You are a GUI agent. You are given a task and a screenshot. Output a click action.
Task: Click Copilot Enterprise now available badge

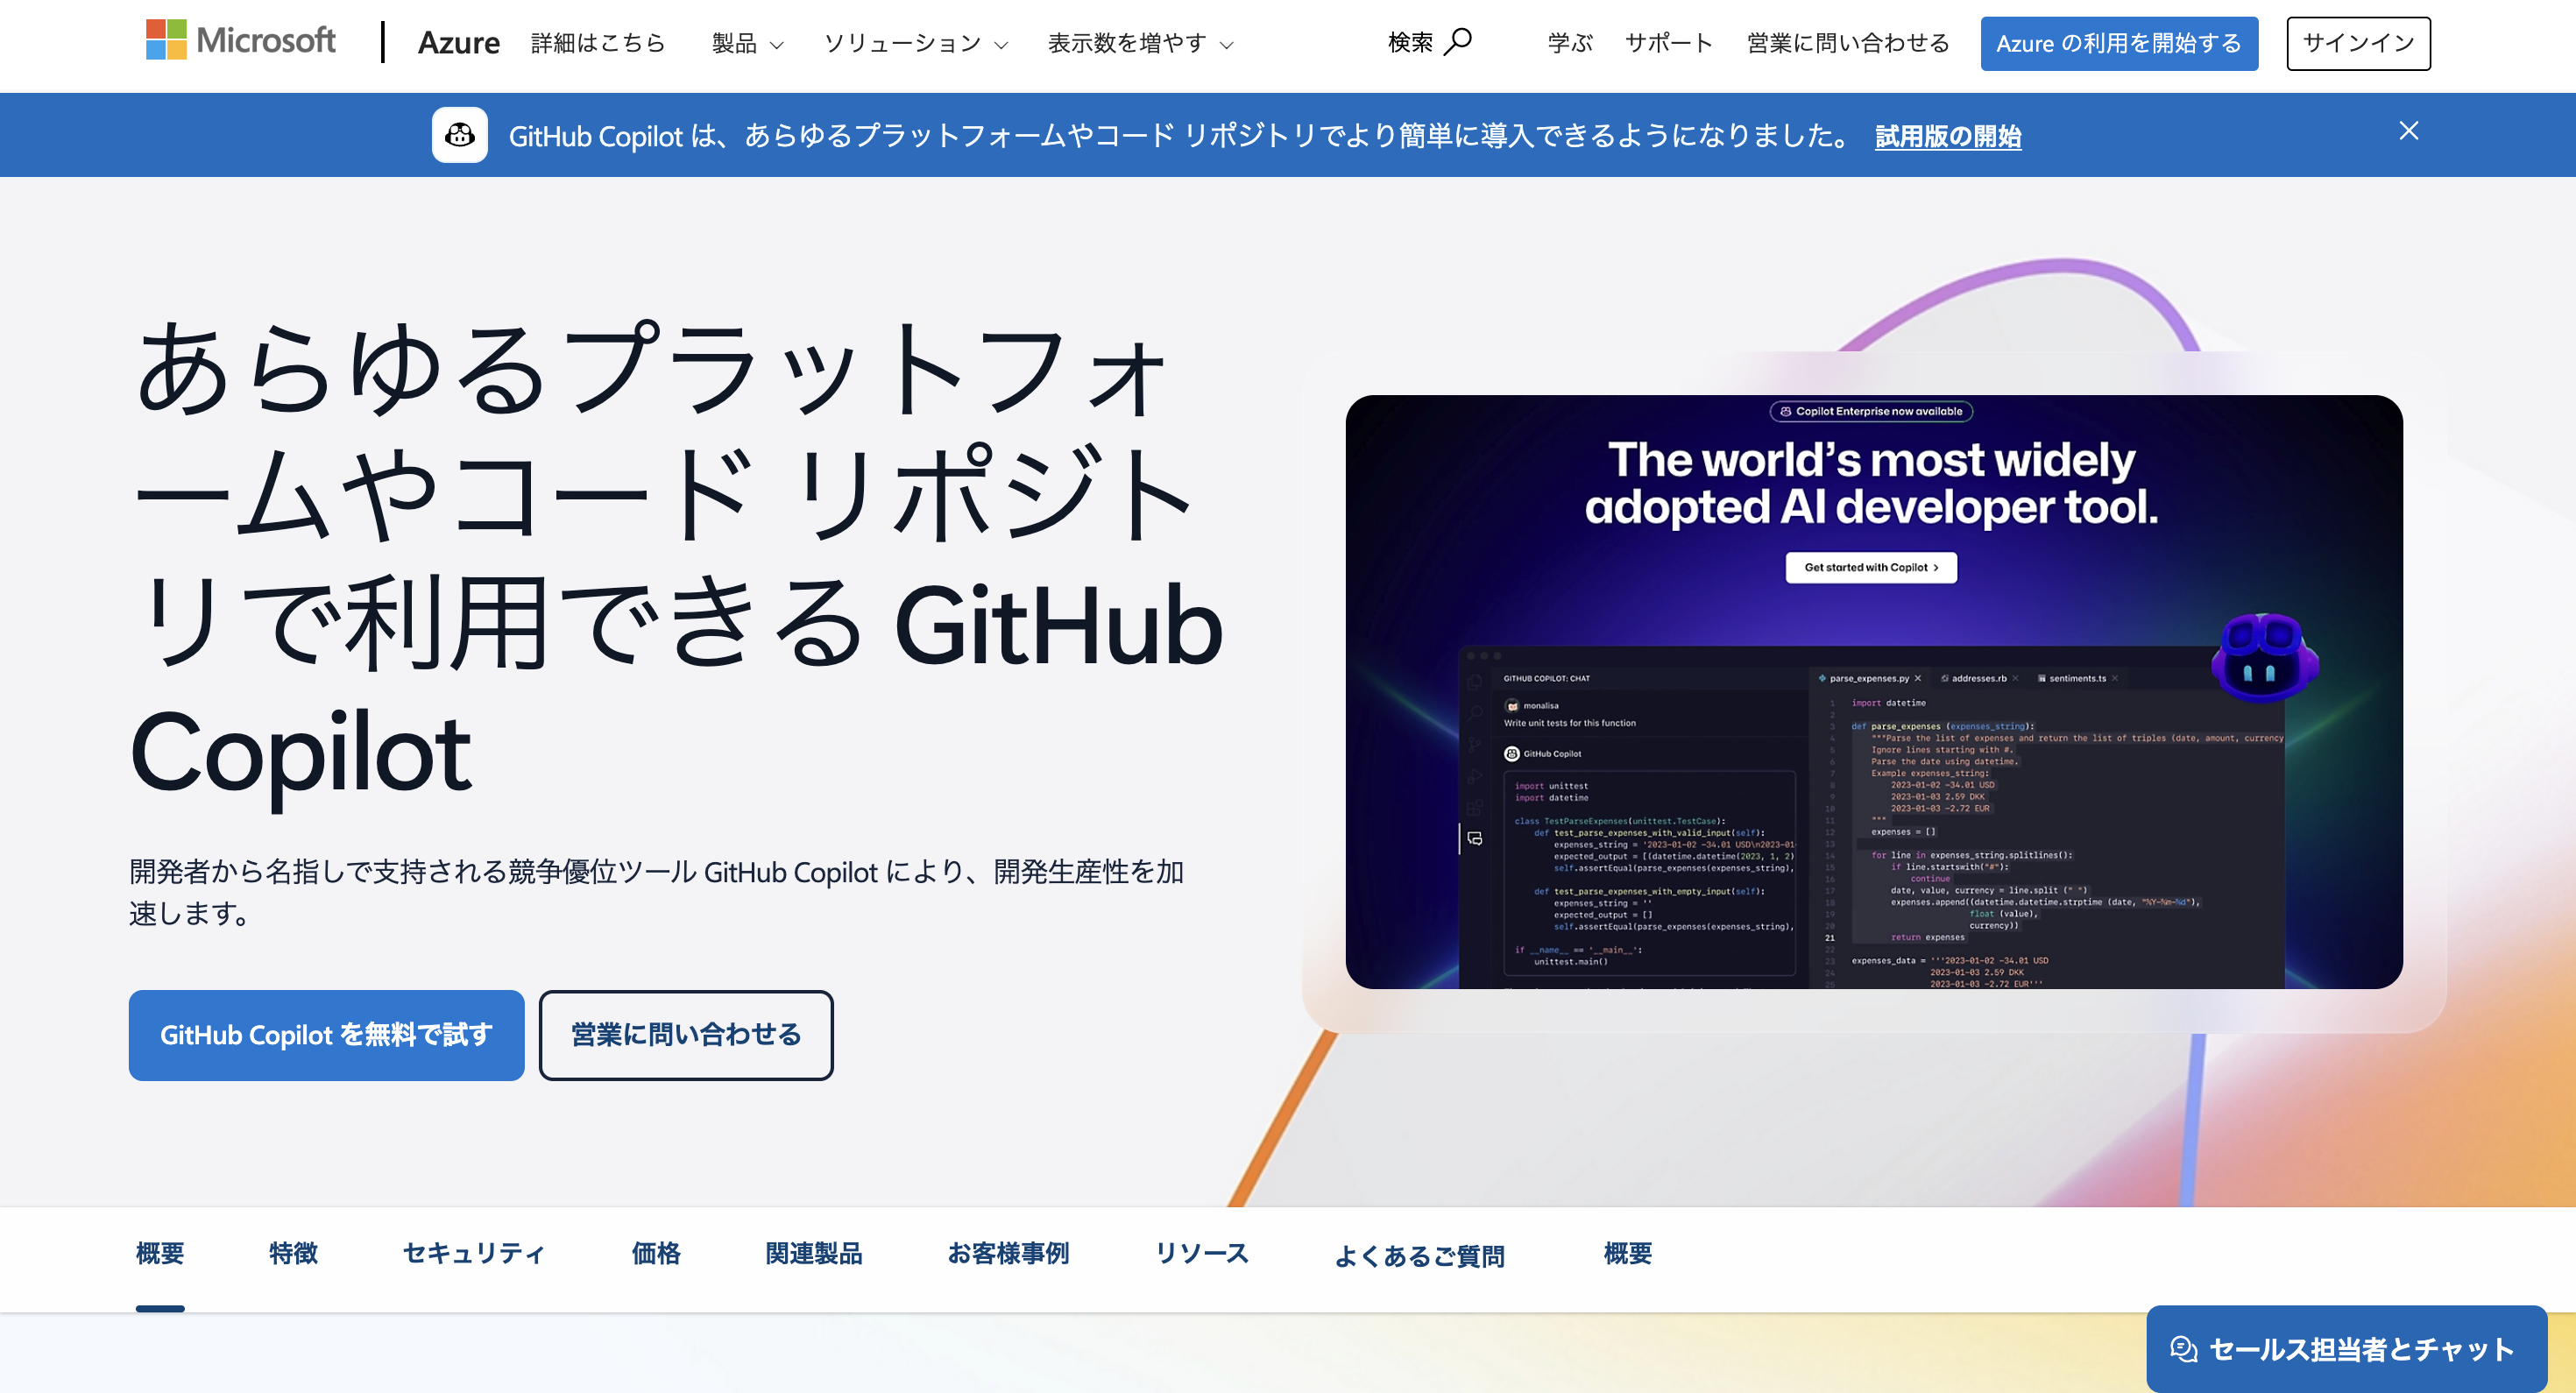[x=1871, y=411]
